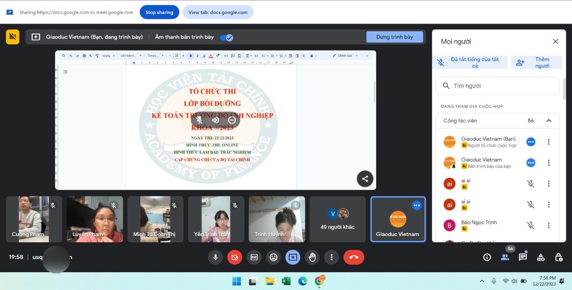Turn the camera back on
The width and height of the screenshot is (572, 290).
point(235,257)
